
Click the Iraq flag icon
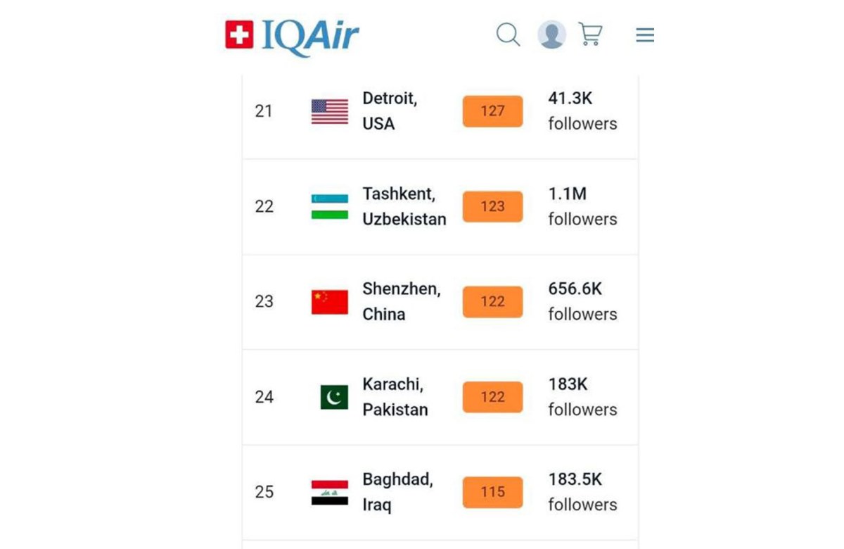tap(330, 492)
